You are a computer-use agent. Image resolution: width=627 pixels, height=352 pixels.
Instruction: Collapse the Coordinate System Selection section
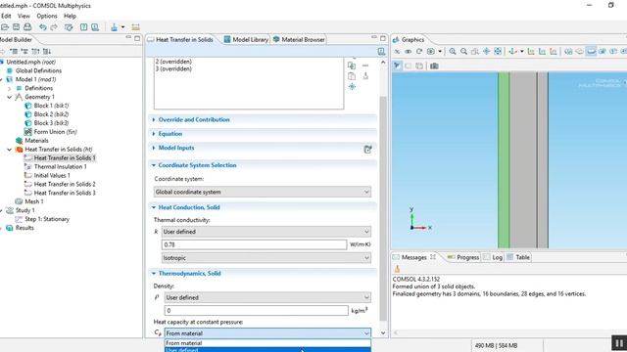[154, 165]
